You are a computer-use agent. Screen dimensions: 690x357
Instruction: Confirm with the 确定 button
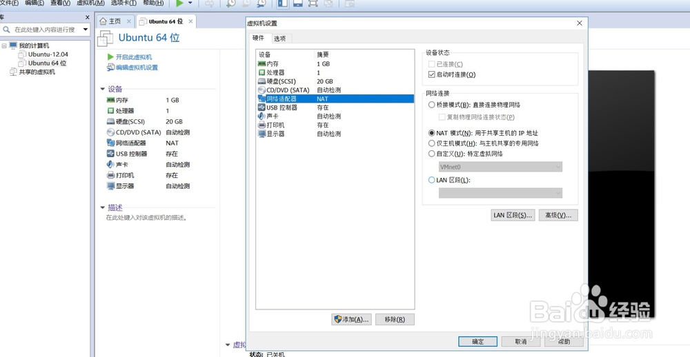[x=478, y=342]
